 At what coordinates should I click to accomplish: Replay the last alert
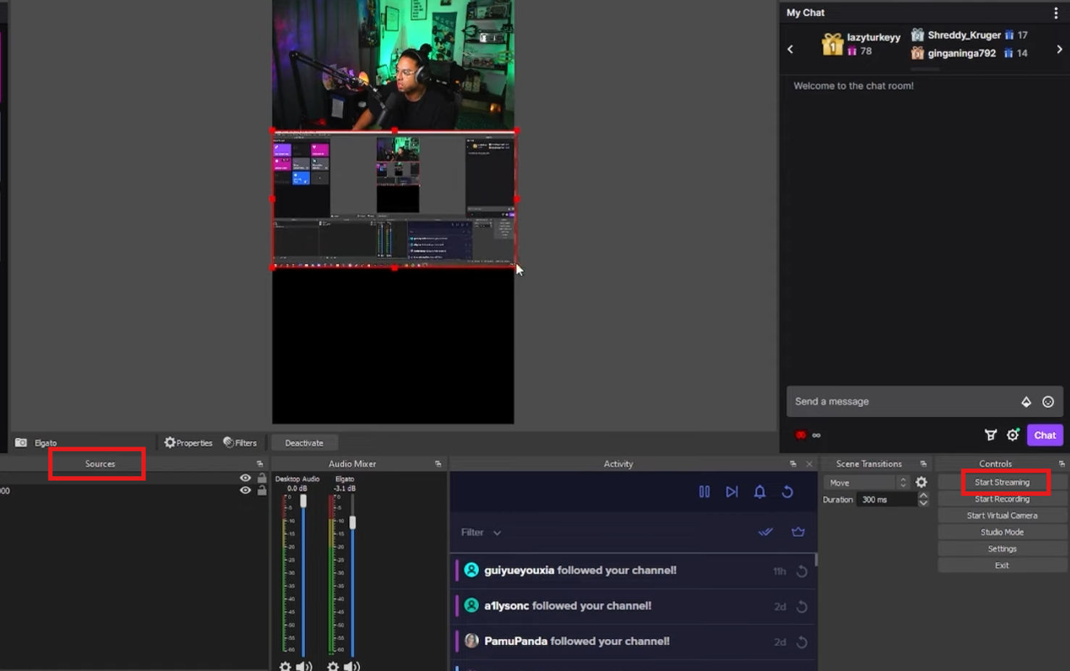pyautogui.click(x=787, y=491)
